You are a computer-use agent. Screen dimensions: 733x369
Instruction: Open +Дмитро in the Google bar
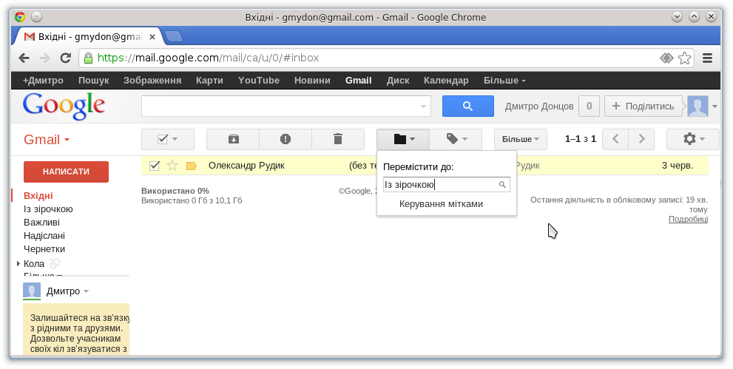coord(43,81)
